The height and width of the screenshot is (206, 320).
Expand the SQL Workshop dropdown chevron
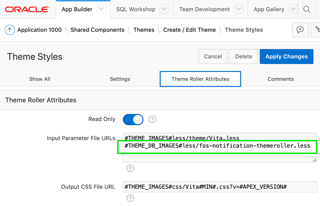tap(164, 9)
